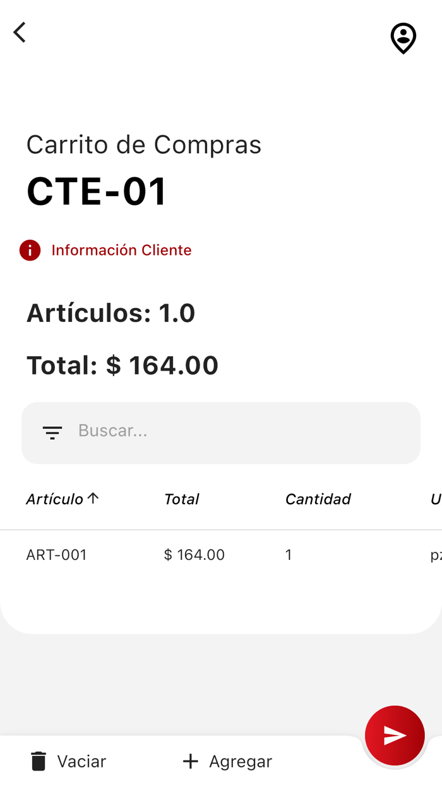Tap the back chevron at top left
442x787 pixels.
pos(19,32)
